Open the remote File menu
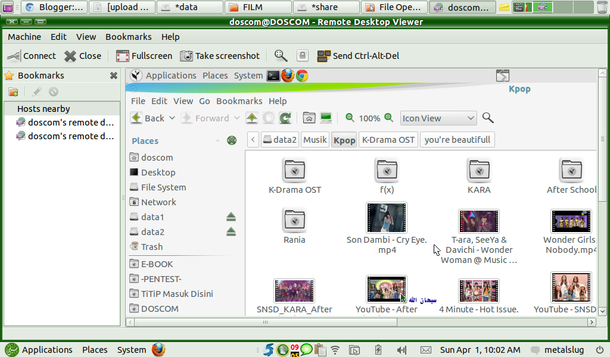The width and height of the screenshot is (610, 357). 138,101
